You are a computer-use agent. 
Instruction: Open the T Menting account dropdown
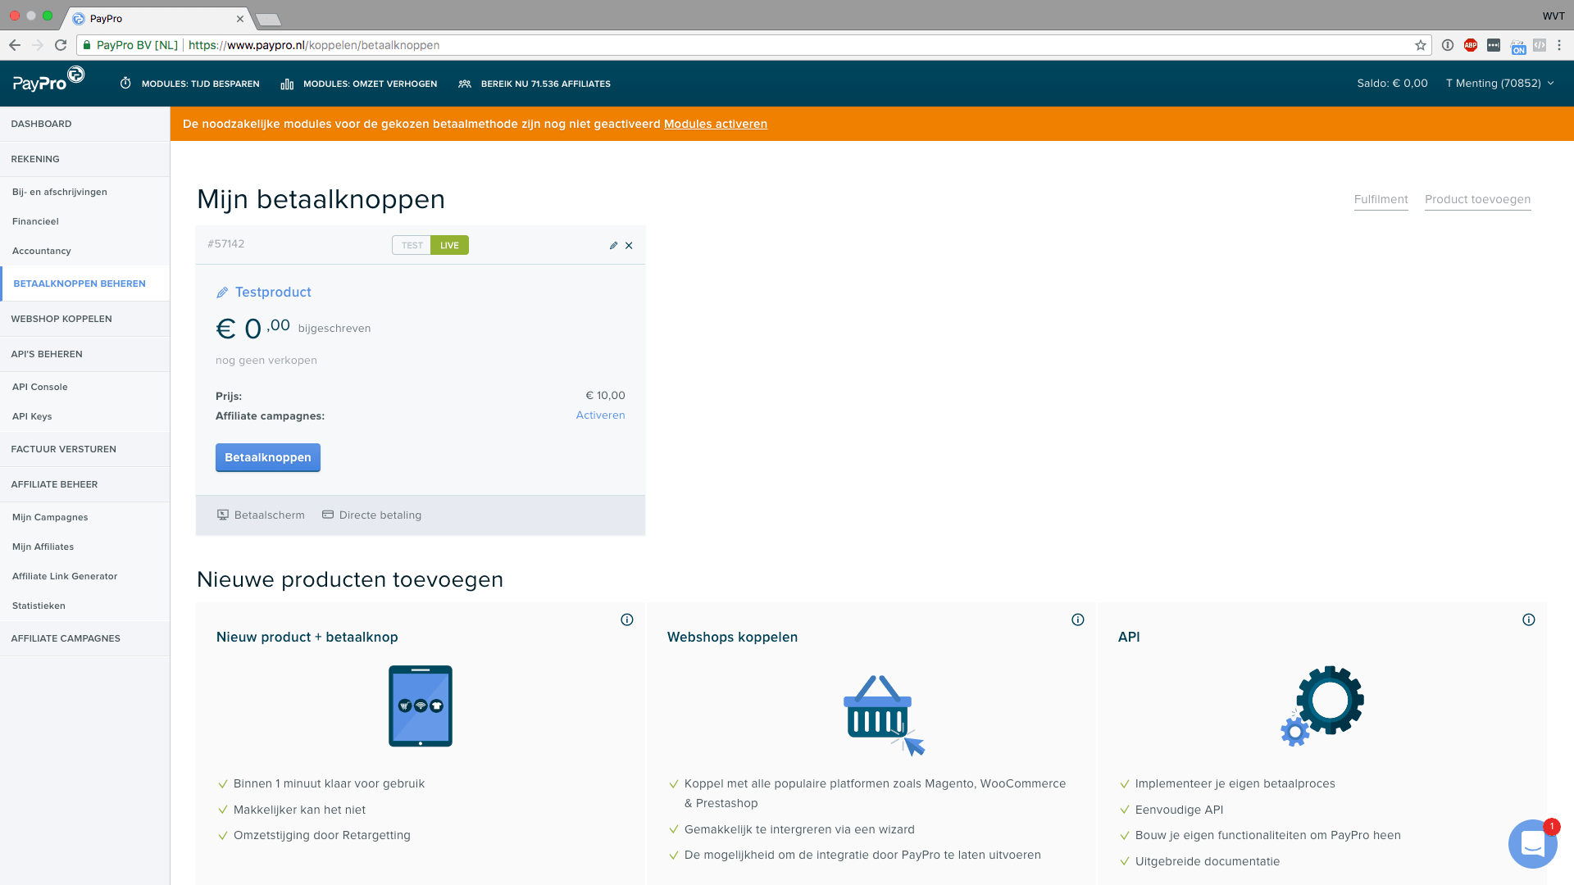pos(1500,84)
